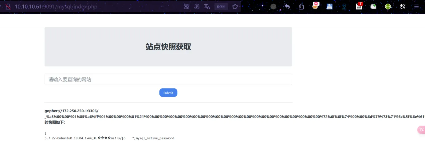This screenshot has height=163, width=425.
Task: Open the extension showing badge count 7
Action: (x=359, y=6)
